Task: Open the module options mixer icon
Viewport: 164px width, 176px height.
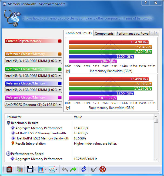Action: coord(9,169)
